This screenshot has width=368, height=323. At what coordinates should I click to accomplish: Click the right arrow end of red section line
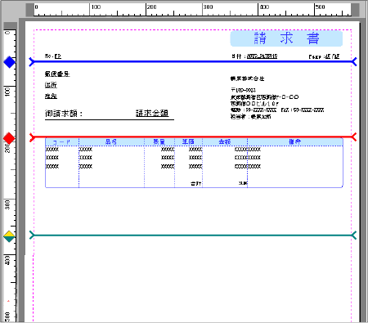pos(353,137)
